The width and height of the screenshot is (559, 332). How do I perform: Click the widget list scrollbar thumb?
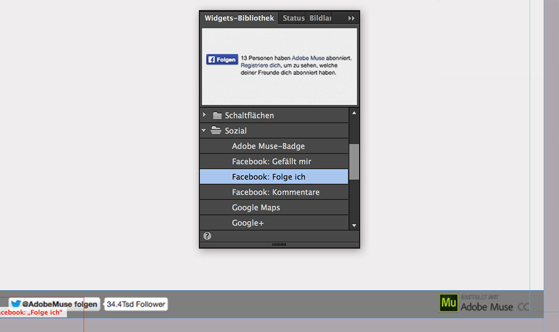pyautogui.click(x=354, y=162)
